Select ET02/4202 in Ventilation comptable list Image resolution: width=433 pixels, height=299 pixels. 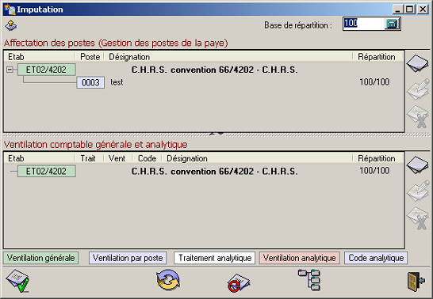click(x=46, y=171)
